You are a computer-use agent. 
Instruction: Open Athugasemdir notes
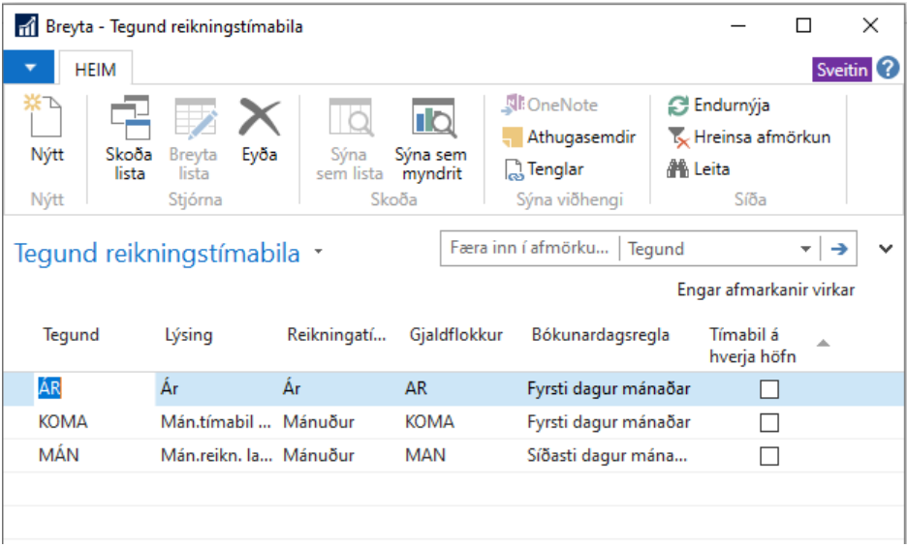[570, 137]
